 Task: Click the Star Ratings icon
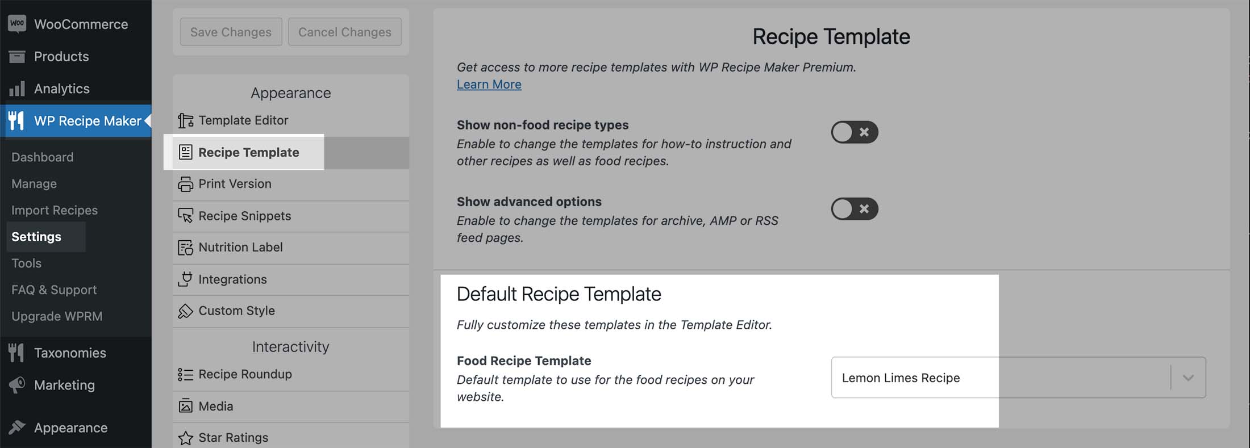[185, 437]
